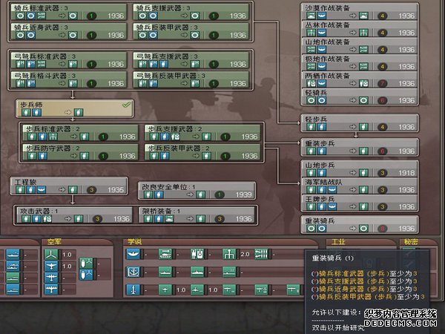This screenshot has width=445, height=334.
Task: Choose the 弓弩兵格斗武器 technology
Action: click(x=69, y=79)
